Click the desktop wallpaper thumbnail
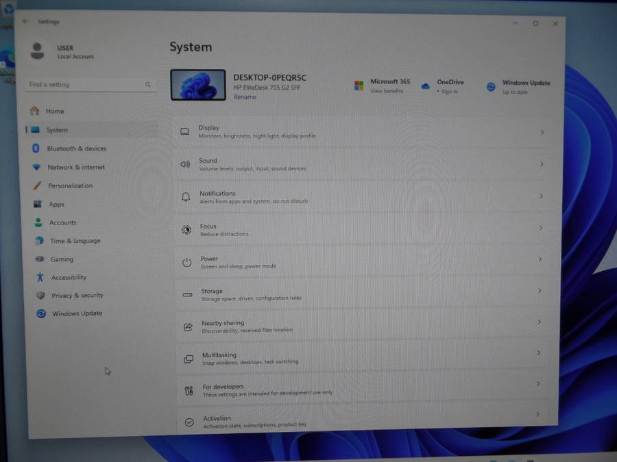The height and width of the screenshot is (462, 617). [x=198, y=86]
